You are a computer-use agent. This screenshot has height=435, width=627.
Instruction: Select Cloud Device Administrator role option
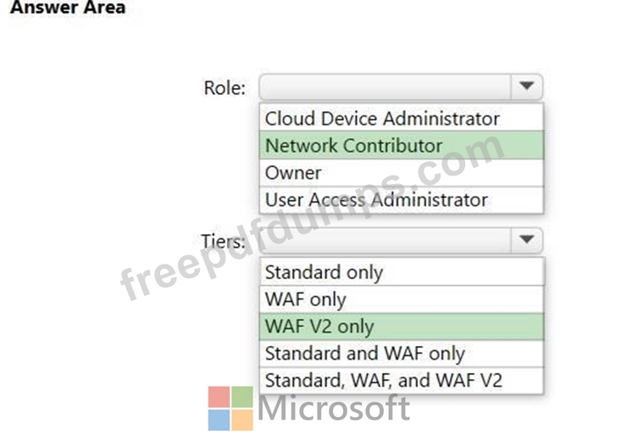point(382,119)
